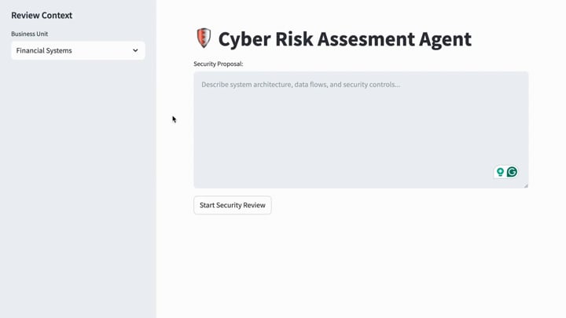
Task: Click the empty lower area of the proposal box
Action: pyautogui.click(x=343, y=152)
